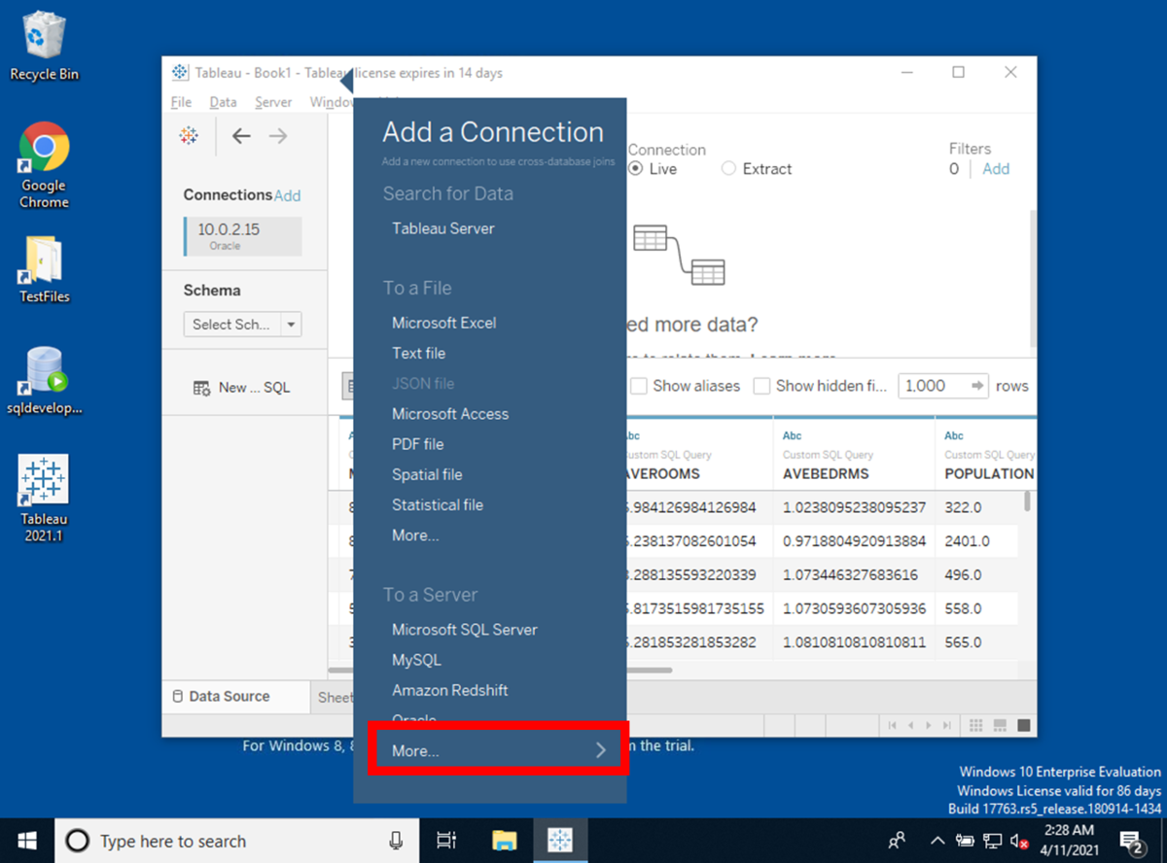Choose Microsoft Access connection
This screenshot has width=1167, height=863.
tap(450, 414)
